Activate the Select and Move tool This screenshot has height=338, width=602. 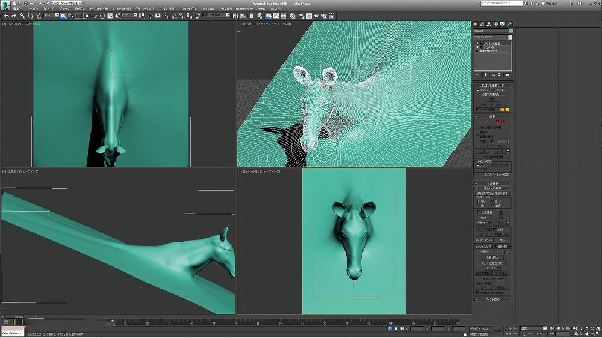tap(95, 16)
